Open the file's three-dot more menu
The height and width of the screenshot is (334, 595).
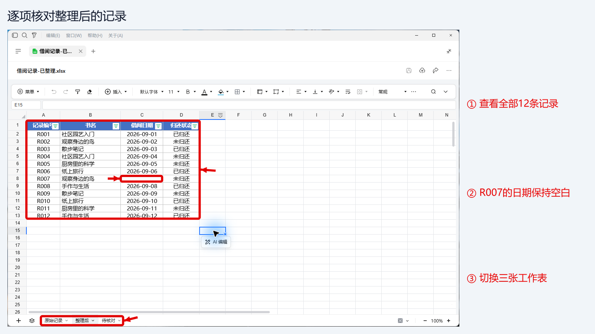pos(449,71)
